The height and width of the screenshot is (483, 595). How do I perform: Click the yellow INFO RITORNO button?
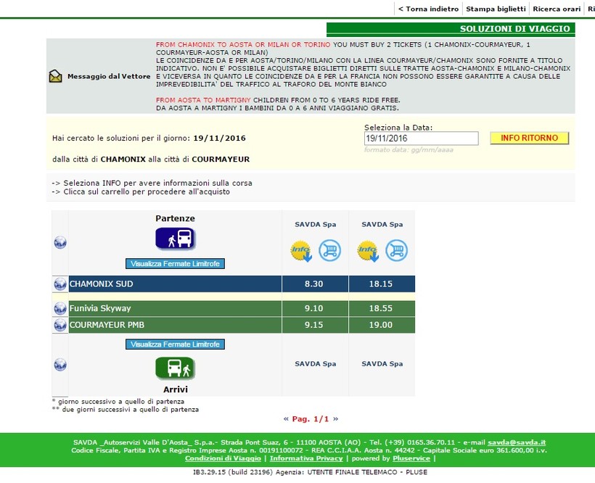[x=530, y=138]
